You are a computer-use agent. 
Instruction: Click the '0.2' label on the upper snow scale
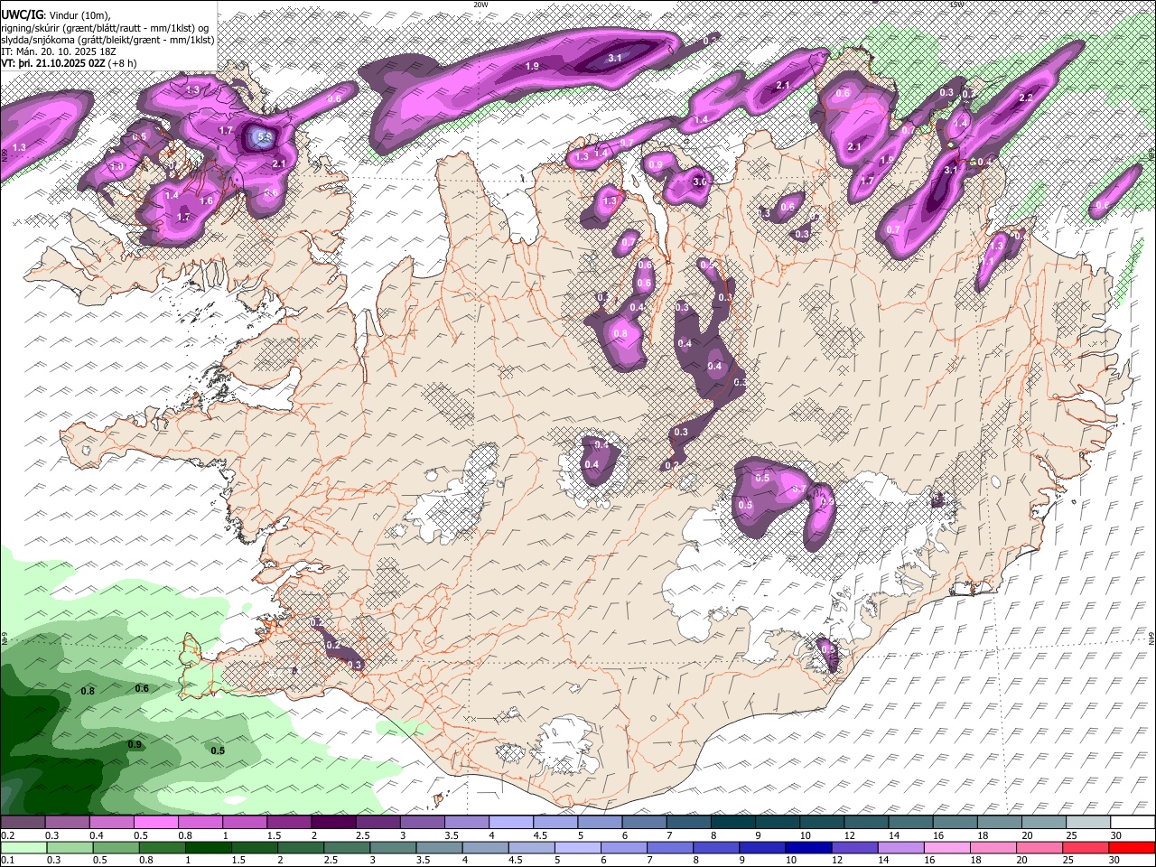pos(7,835)
